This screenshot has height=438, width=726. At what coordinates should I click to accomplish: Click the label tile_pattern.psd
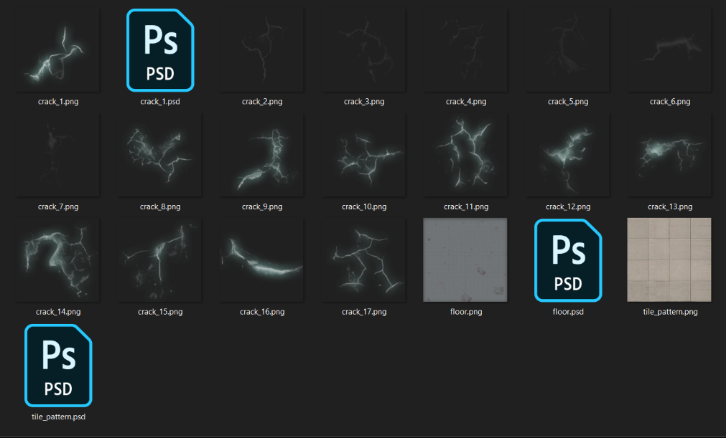coord(58,416)
